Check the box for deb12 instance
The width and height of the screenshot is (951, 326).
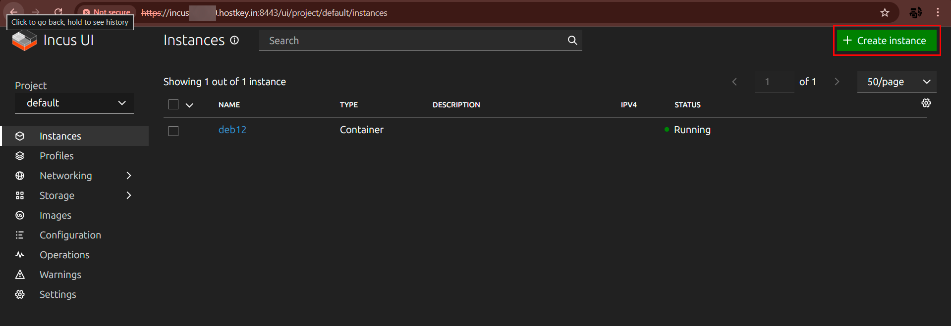pyautogui.click(x=173, y=131)
